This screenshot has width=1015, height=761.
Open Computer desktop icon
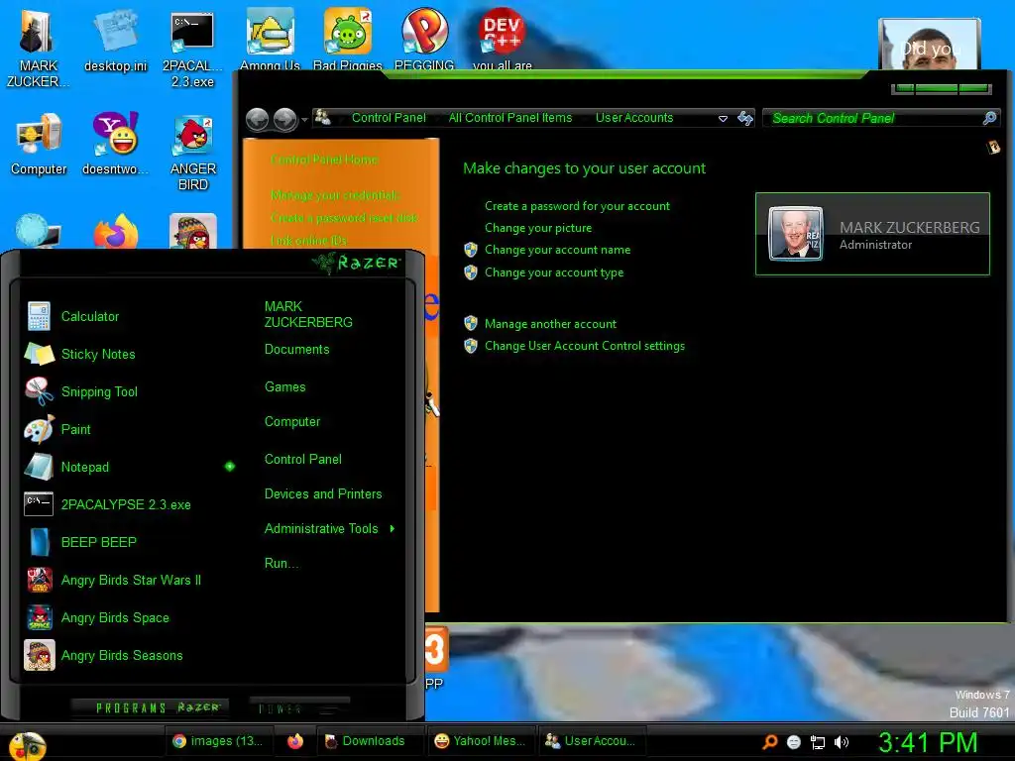tap(39, 144)
